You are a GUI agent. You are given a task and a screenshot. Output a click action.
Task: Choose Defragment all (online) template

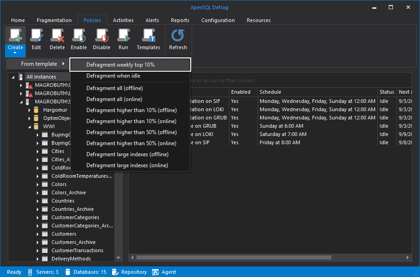click(x=130, y=99)
